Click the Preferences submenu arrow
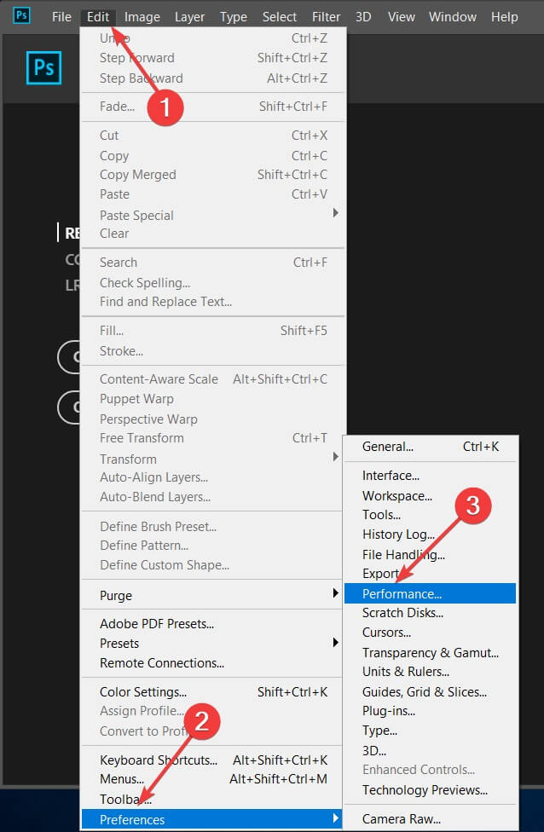 (x=335, y=819)
